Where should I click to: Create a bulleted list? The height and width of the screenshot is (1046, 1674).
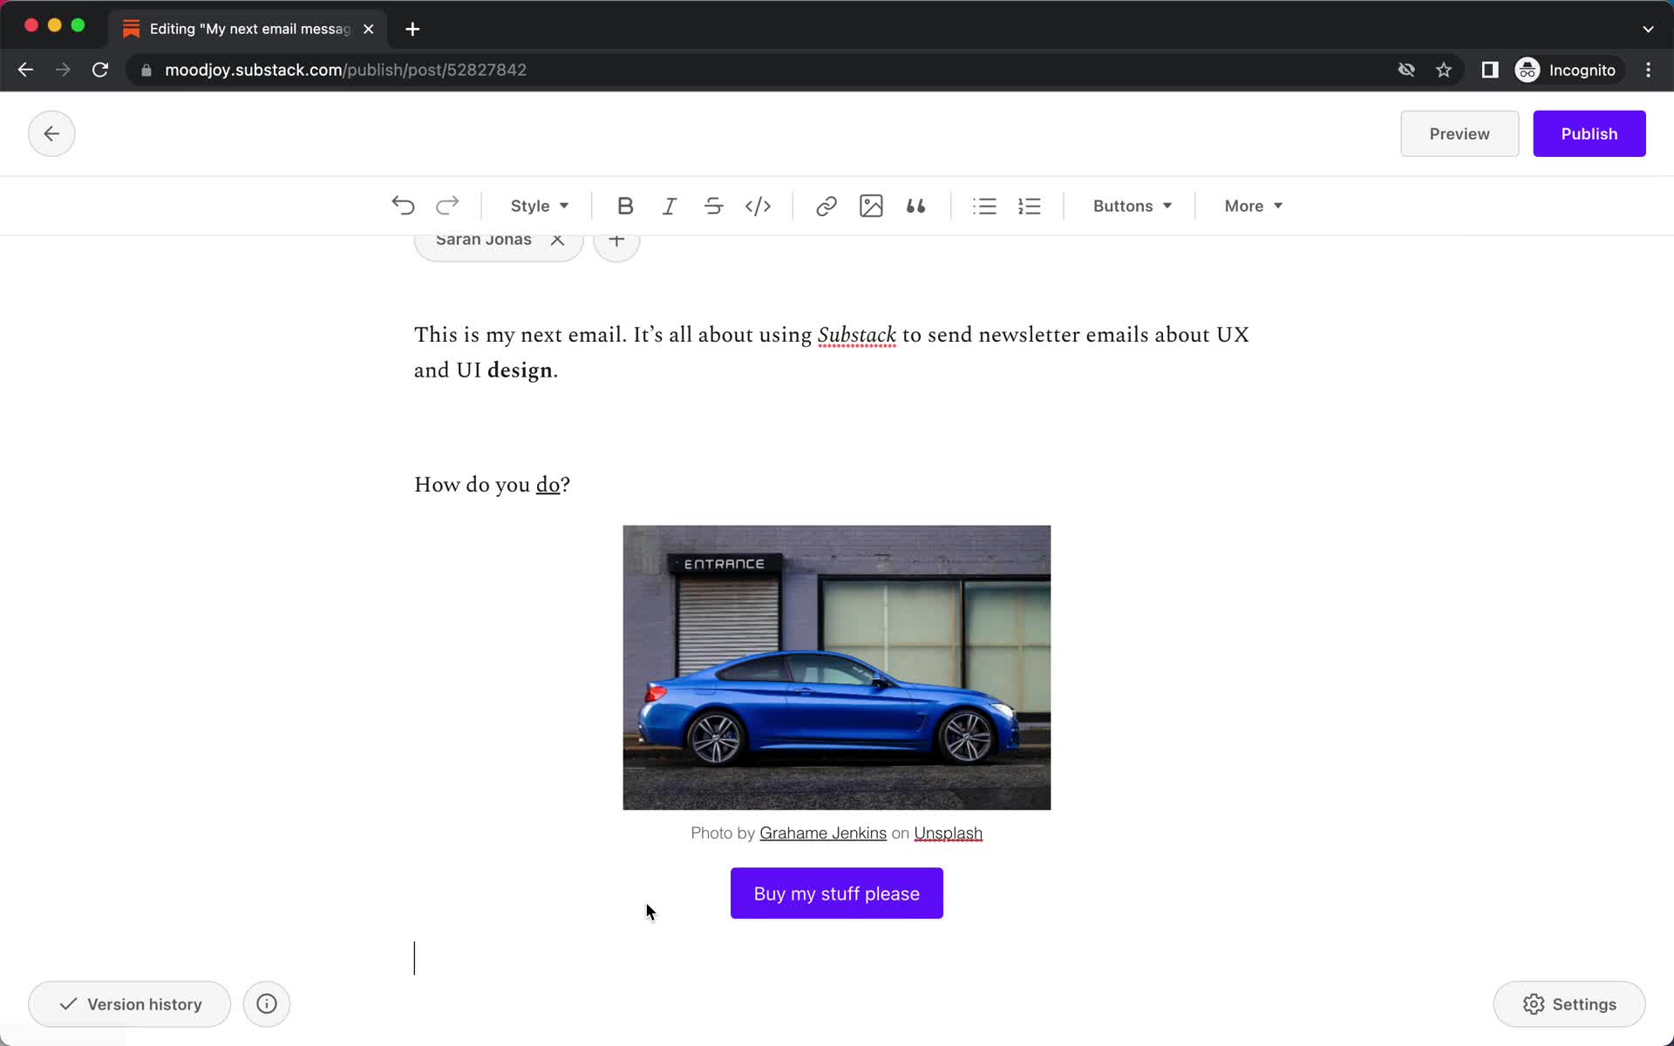click(x=984, y=206)
